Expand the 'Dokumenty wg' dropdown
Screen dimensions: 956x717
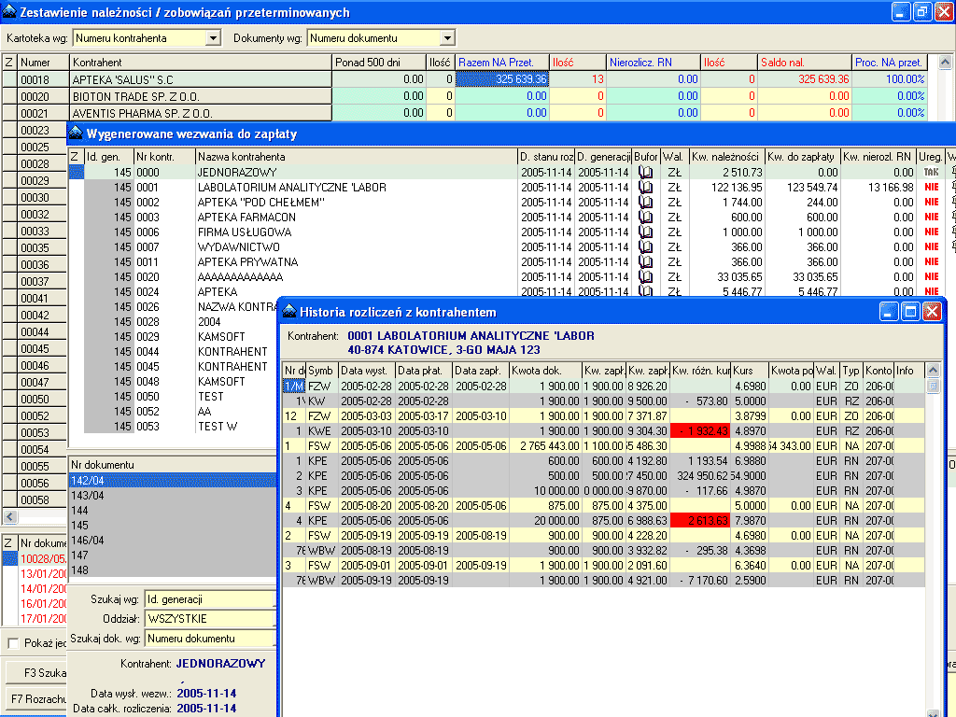446,38
